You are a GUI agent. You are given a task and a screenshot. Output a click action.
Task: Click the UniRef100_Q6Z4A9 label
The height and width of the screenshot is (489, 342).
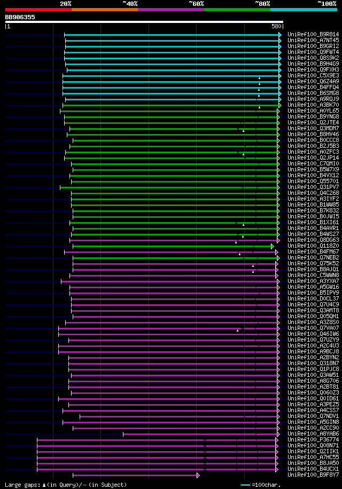(x=313, y=81)
